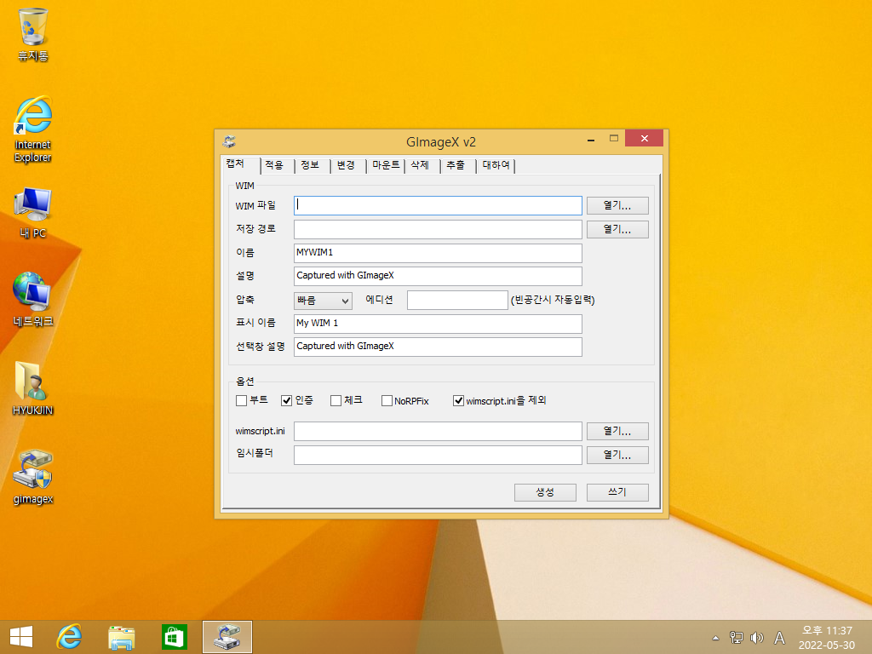The width and height of the screenshot is (872, 654).
Task: Click 열기 next to WIM 파일 field
Action: 617,206
